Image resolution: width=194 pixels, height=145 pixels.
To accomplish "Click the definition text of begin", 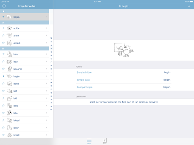I will tap(124, 102).
